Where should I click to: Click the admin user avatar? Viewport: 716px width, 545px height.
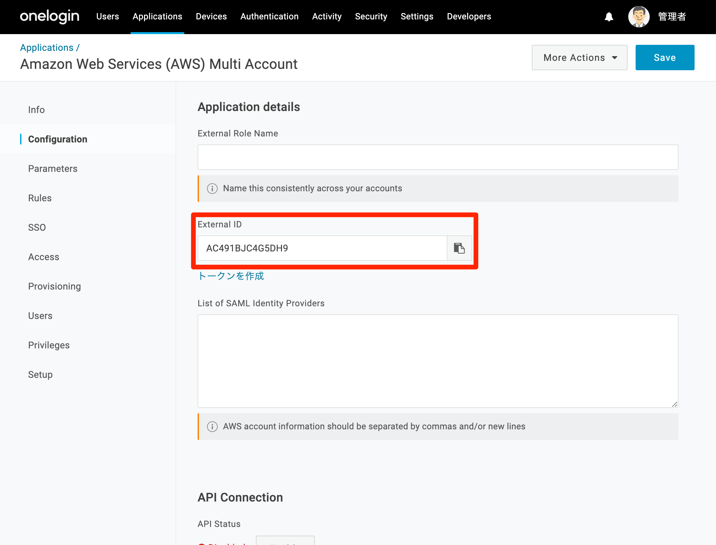639,17
